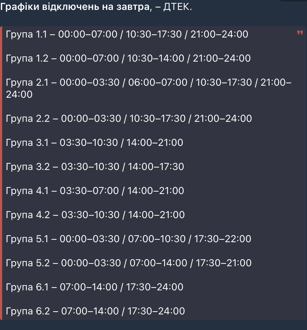The height and width of the screenshot is (330, 307).
Task: Click the Група 1.2 schedule line
Action: (x=128, y=58)
